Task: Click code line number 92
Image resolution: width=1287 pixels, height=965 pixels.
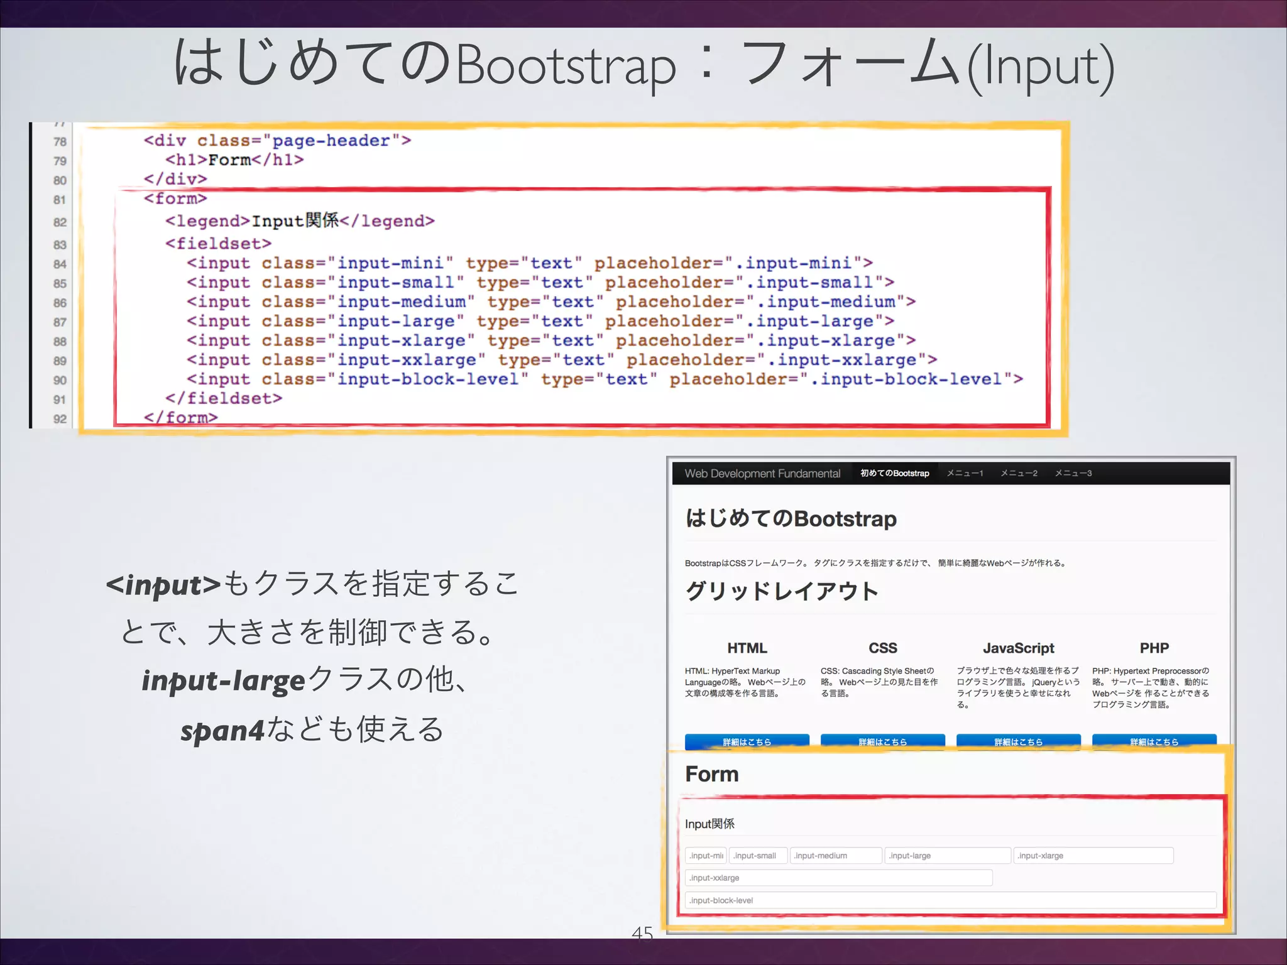Action: (60, 419)
